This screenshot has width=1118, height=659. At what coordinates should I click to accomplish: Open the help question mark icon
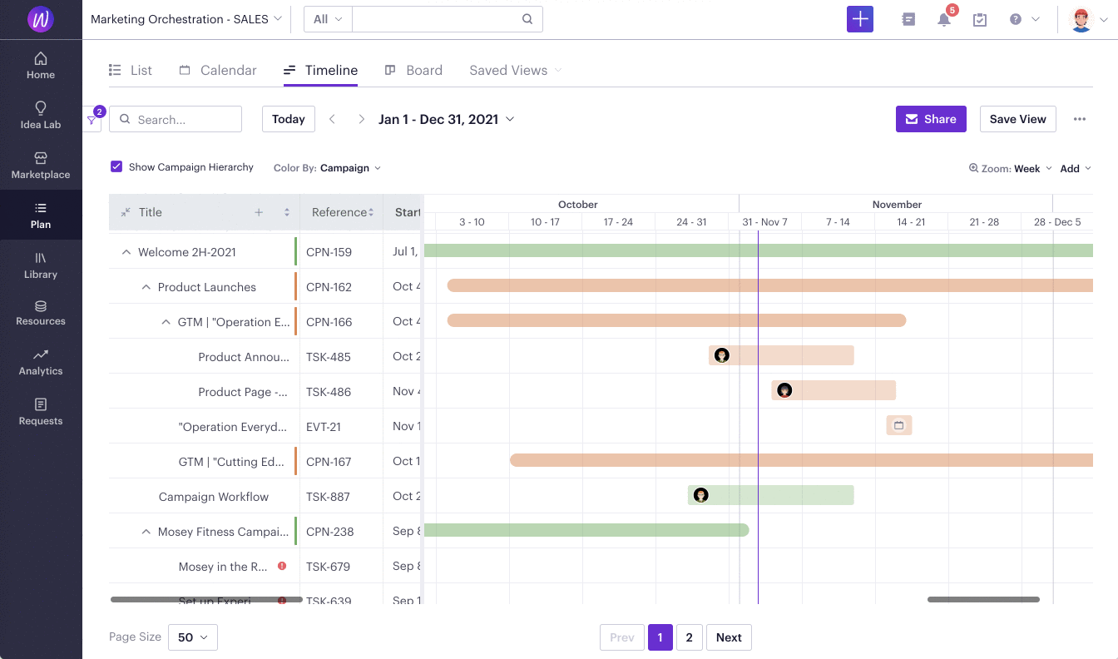pos(1016,19)
